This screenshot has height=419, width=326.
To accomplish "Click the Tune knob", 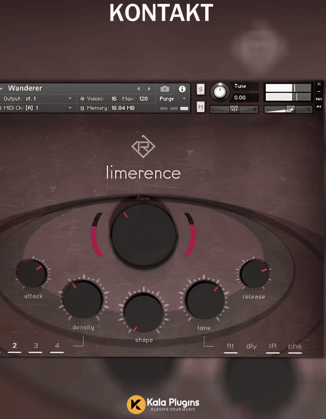I will [x=220, y=92].
